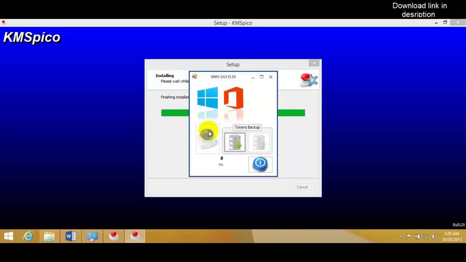466x262 pixels.
Task: Open File Explorer from the taskbar
Action: [x=49, y=237]
